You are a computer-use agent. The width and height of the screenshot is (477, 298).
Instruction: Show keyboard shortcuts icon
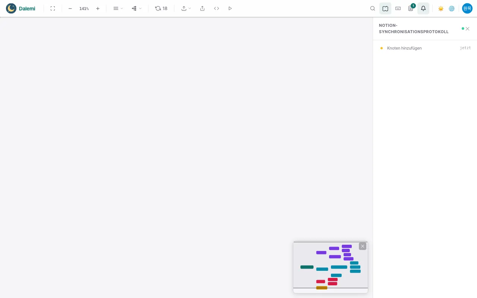(x=398, y=8)
